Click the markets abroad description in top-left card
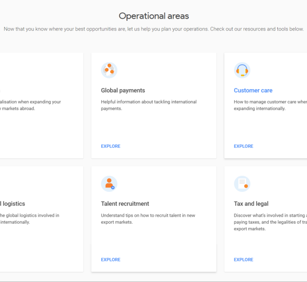This screenshot has width=307, height=282. [30, 105]
